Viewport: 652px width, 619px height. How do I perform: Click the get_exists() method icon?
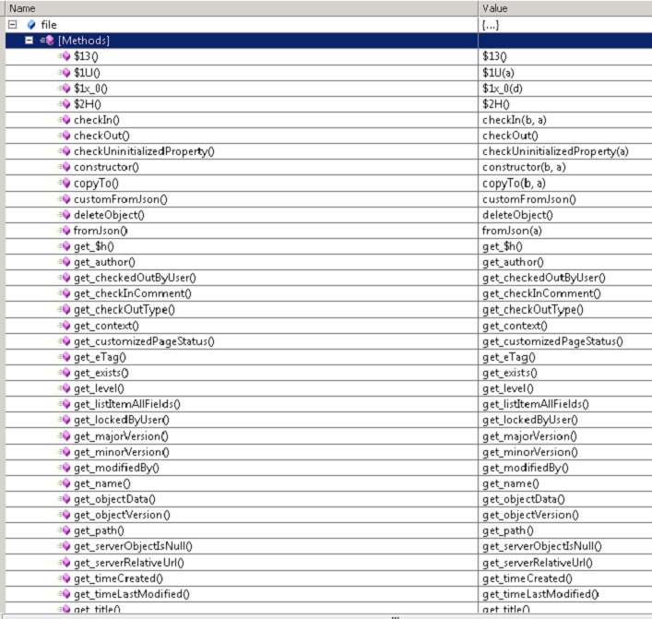[65, 373]
